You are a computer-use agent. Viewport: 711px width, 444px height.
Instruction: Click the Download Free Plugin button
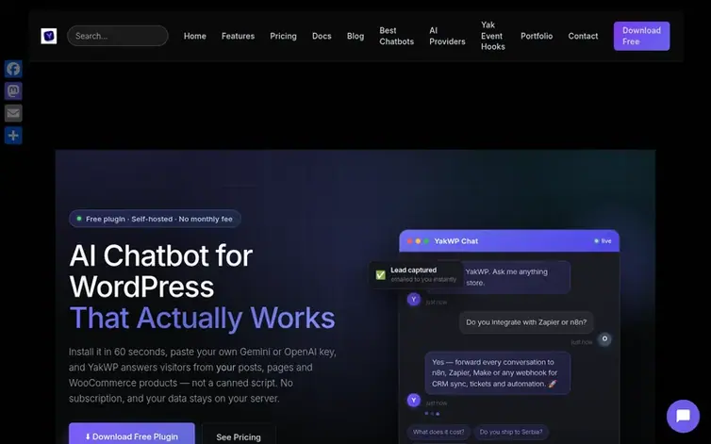pos(132,434)
